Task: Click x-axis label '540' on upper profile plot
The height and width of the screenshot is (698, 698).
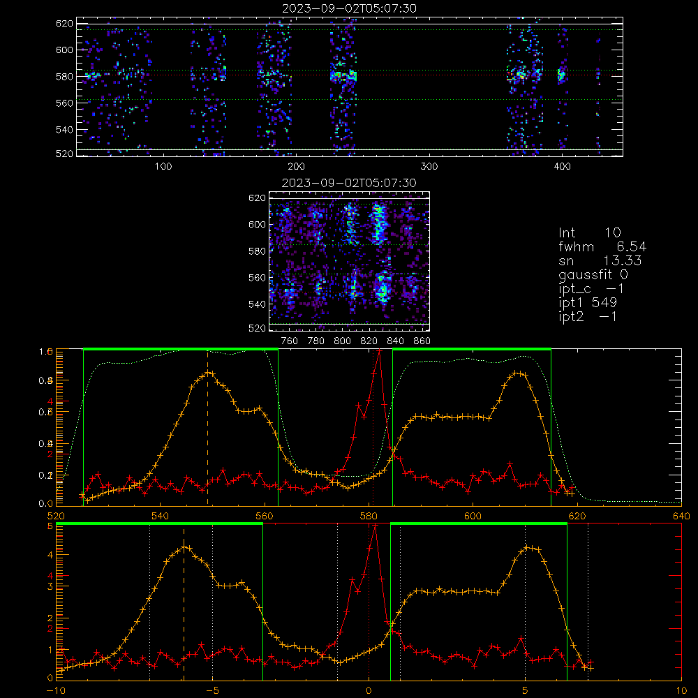Action: 161,516
